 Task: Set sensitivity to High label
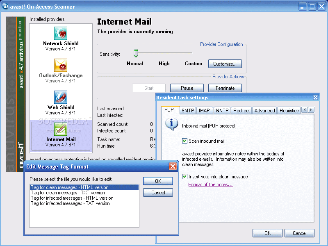(164, 64)
